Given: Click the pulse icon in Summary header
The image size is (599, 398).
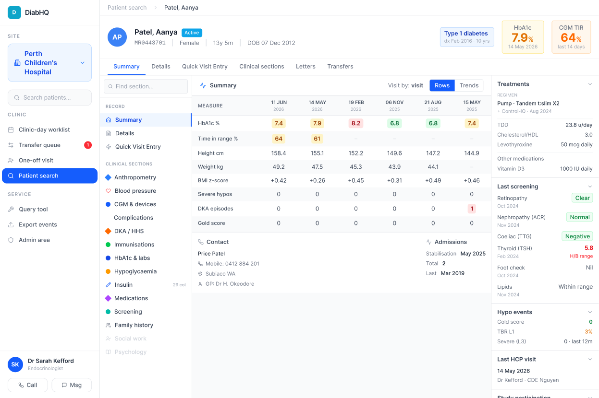Looking at the screenshot, I should [x=203, y=85].
